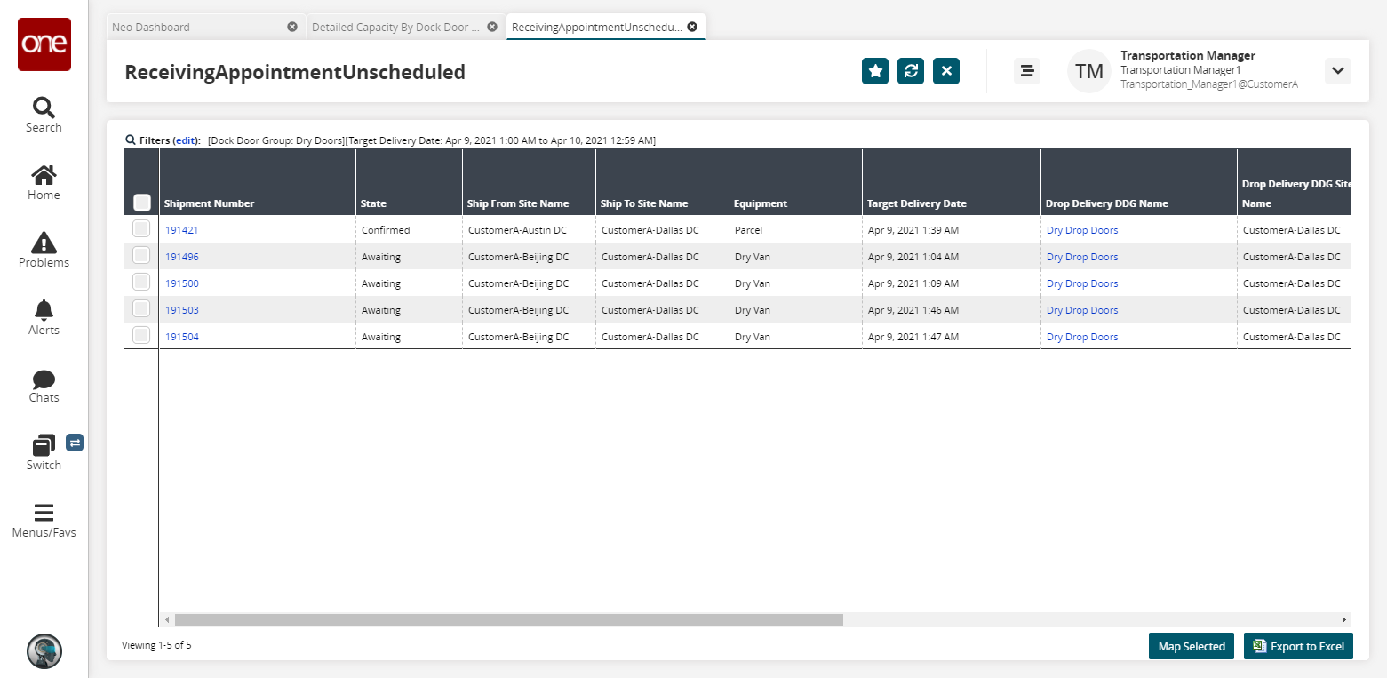Click the scroll left arrow

[x=166, y=619]
